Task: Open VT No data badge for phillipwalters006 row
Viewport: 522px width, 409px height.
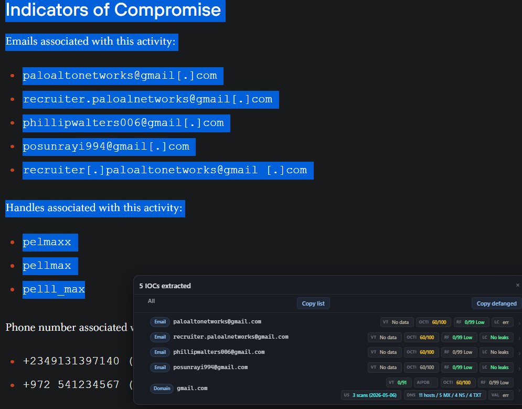Action: point(385,352)
